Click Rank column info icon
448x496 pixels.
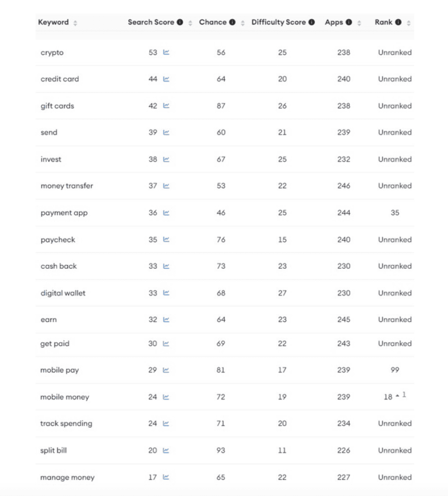(x=398, y=22)
